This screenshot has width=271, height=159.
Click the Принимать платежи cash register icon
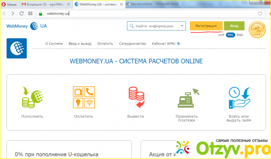click(x=188, y=98)
